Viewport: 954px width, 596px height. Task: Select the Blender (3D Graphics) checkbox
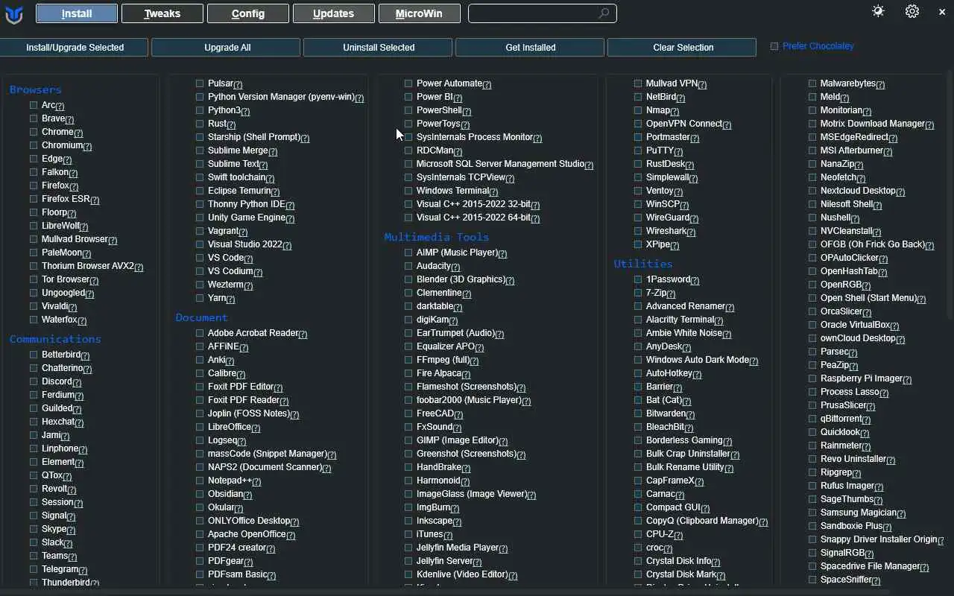tap(408, 279)
